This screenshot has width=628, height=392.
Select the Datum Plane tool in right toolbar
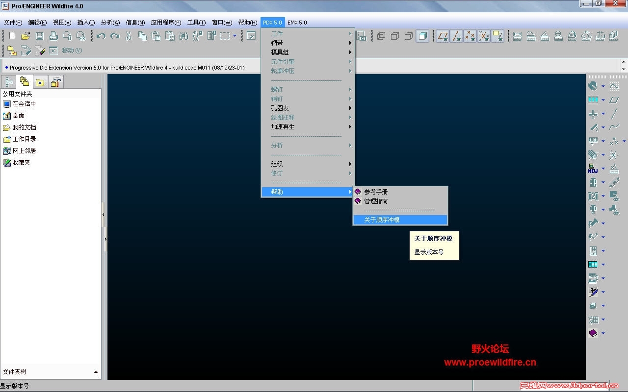click(x=614, y=100)
